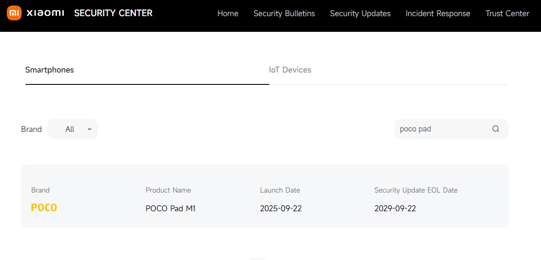Select the Smartphones tab
Screen dimensions: 541x260
click(x=50, y=70)
